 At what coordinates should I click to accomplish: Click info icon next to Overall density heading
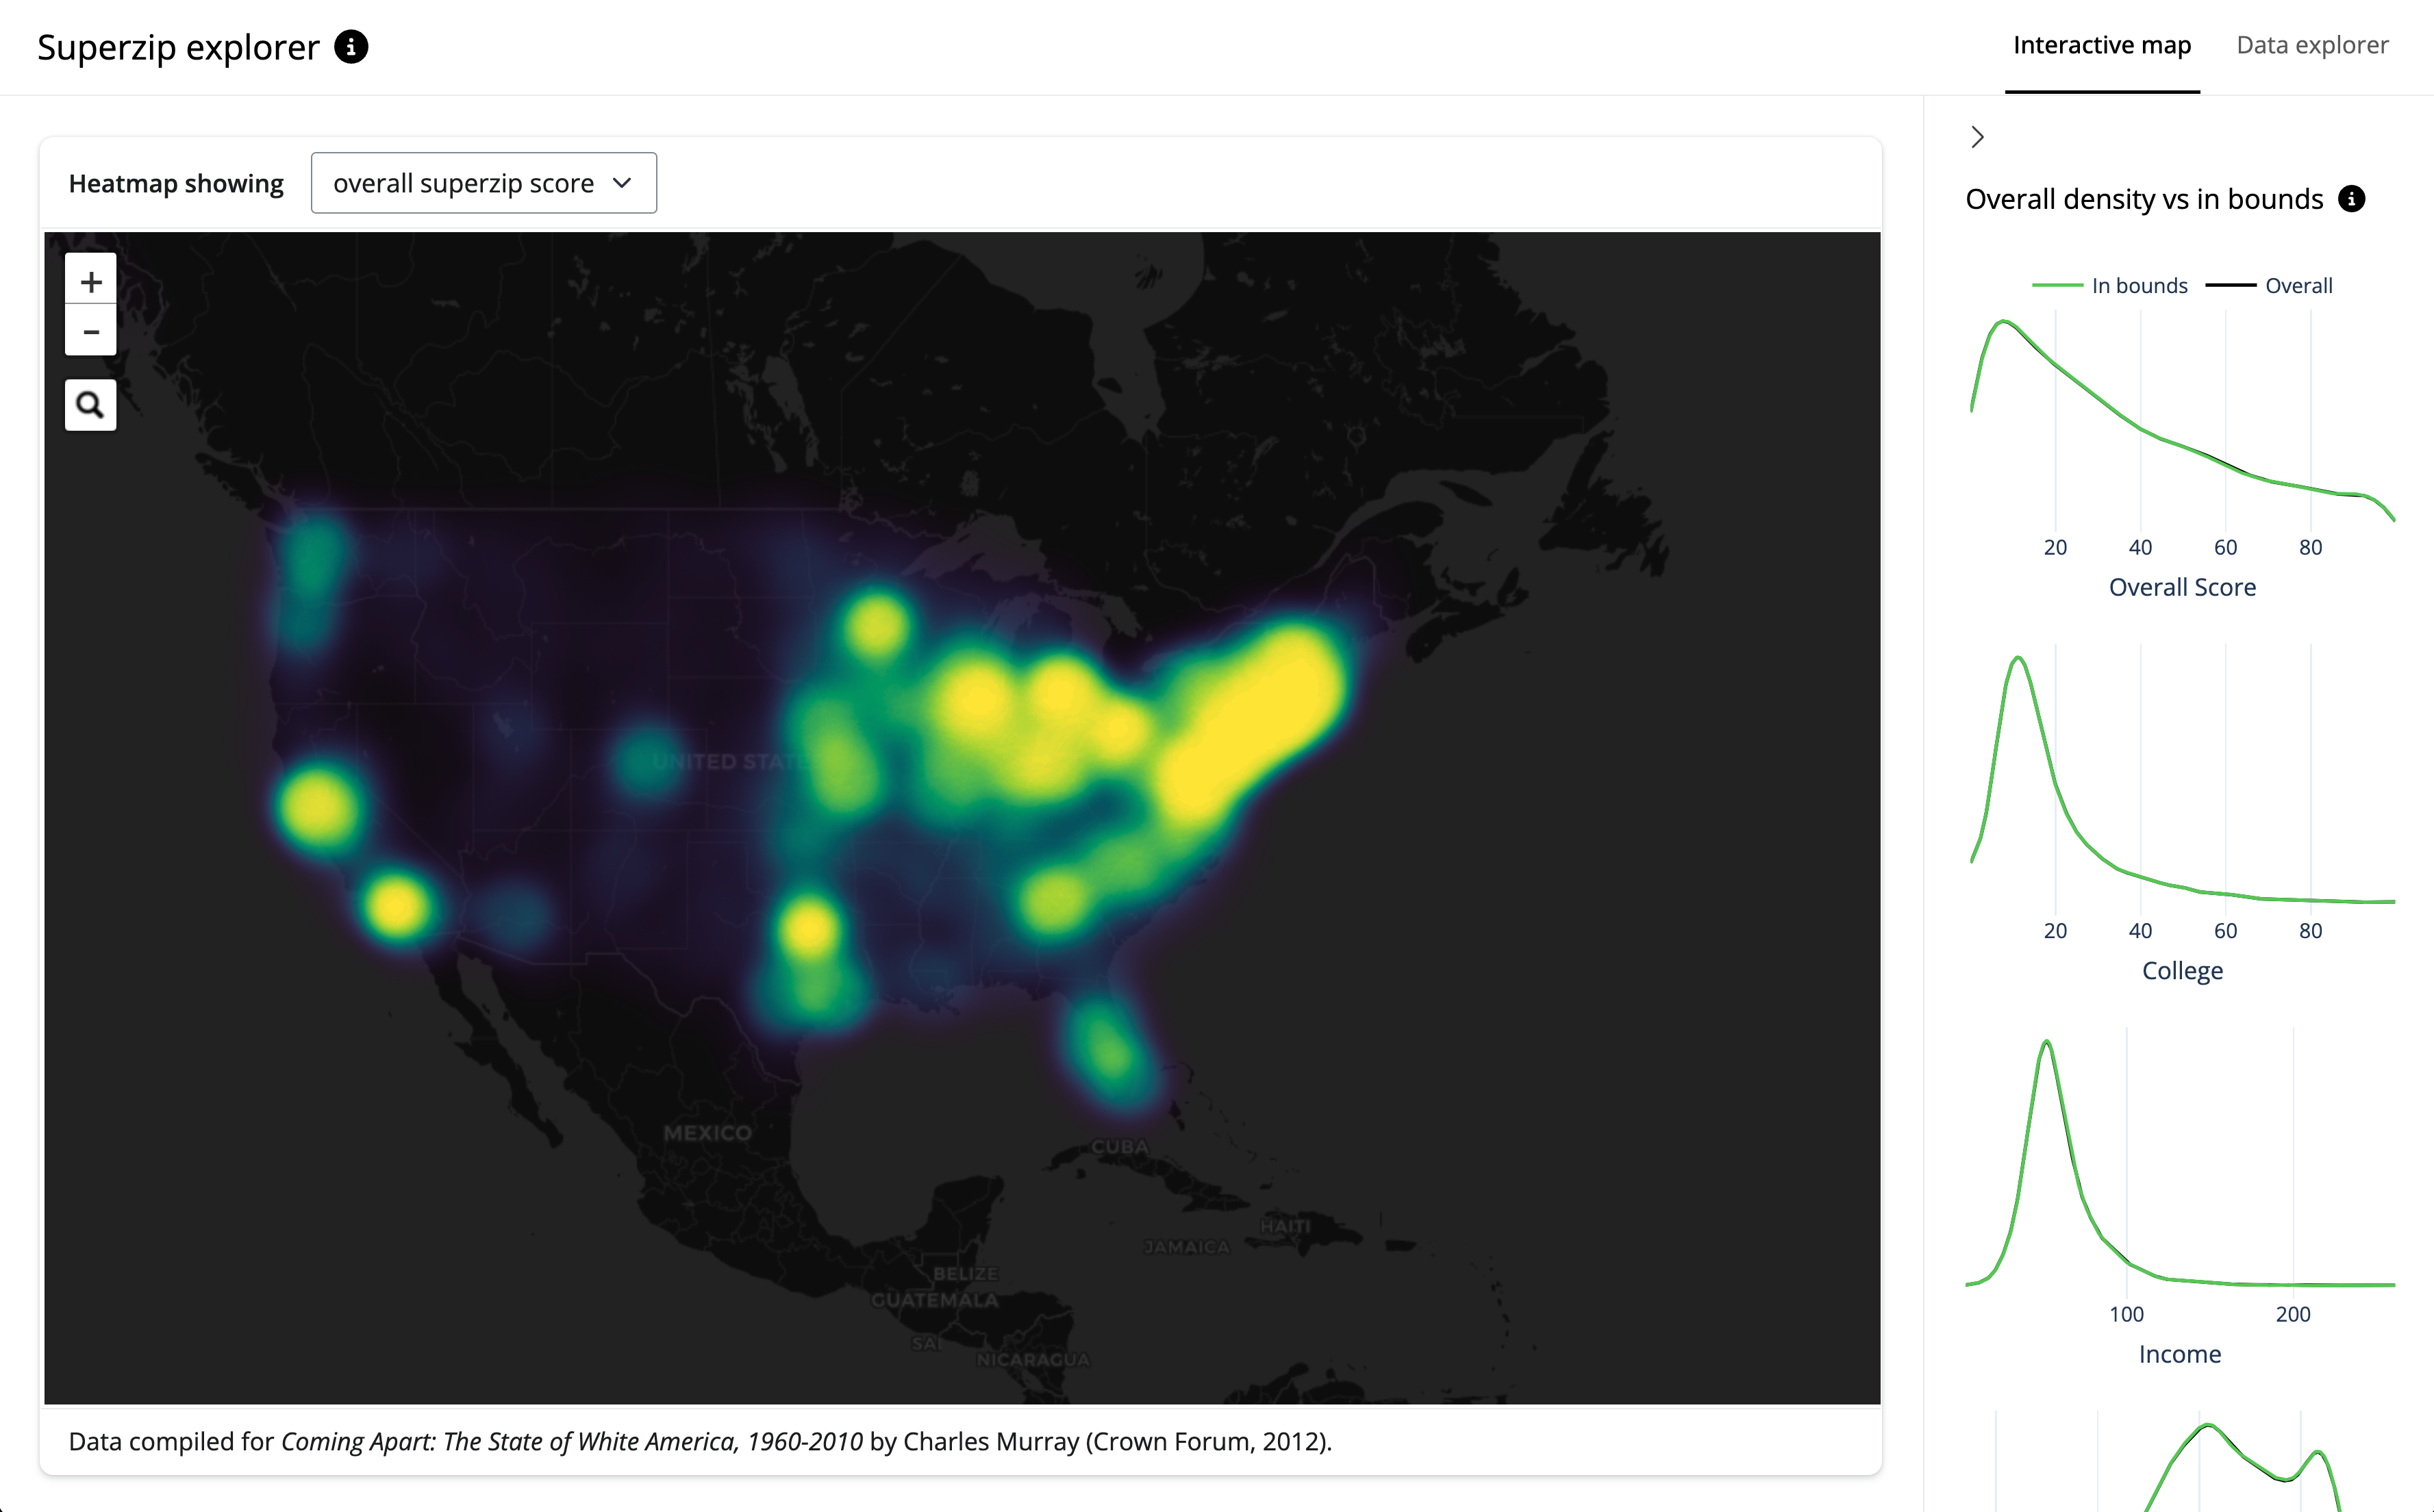click(2352, 199)
